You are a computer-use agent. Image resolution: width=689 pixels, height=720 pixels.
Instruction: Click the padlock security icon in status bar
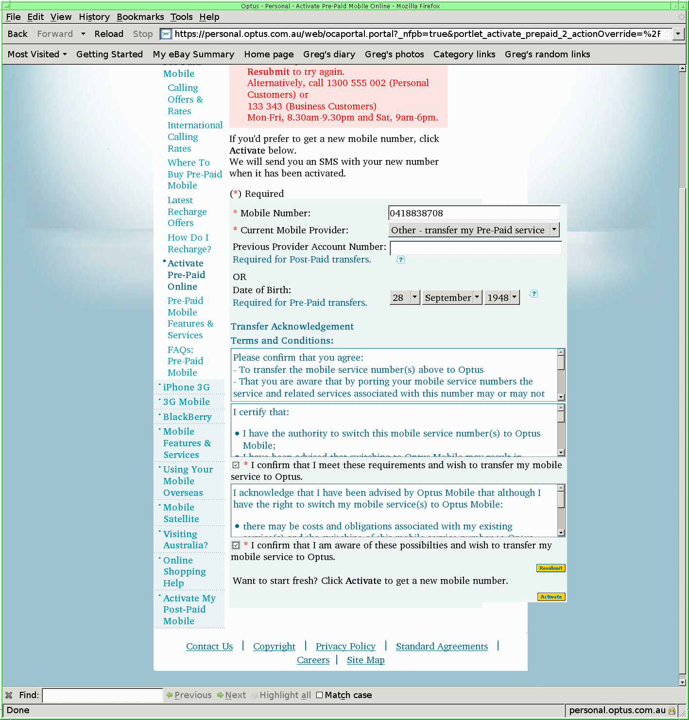[x=672, y=710]
